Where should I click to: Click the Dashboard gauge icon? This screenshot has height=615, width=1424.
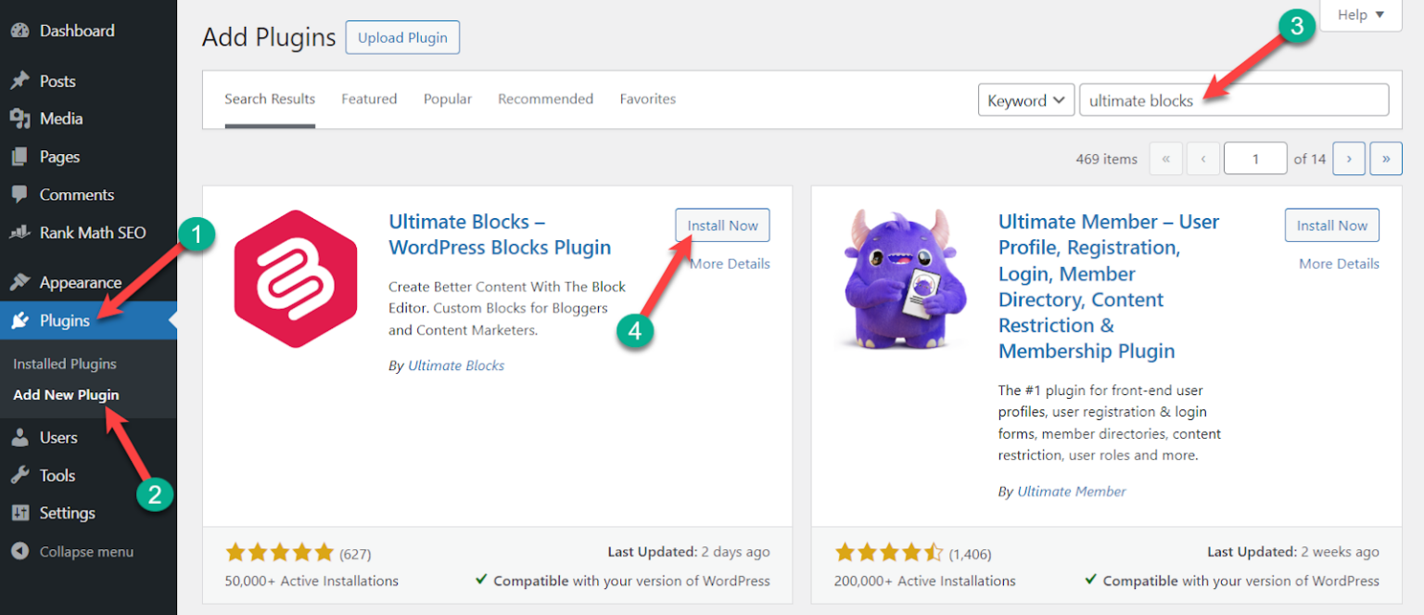[x=19, y=31]
